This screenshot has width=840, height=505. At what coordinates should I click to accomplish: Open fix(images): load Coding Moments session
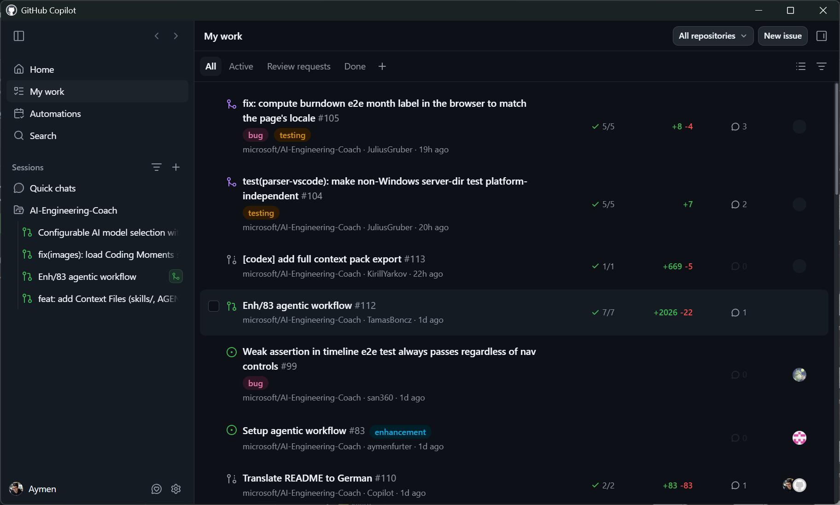(103, 255)
